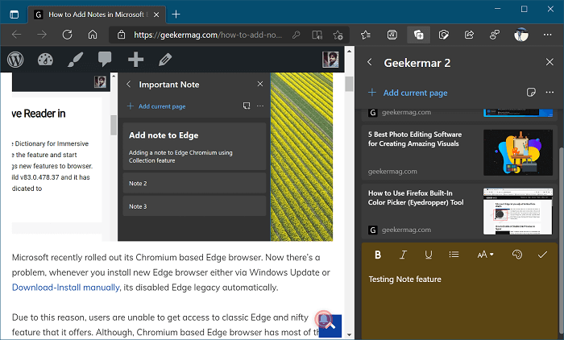Close the How to Add Notes tab
Viewport: 564px width, 340px height.
point(156,15)
